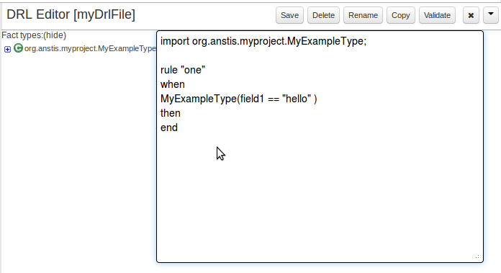The width and height of the screenshot is (501, 273).
Task: Click the "end" keyword line
Action: (169, 127)
